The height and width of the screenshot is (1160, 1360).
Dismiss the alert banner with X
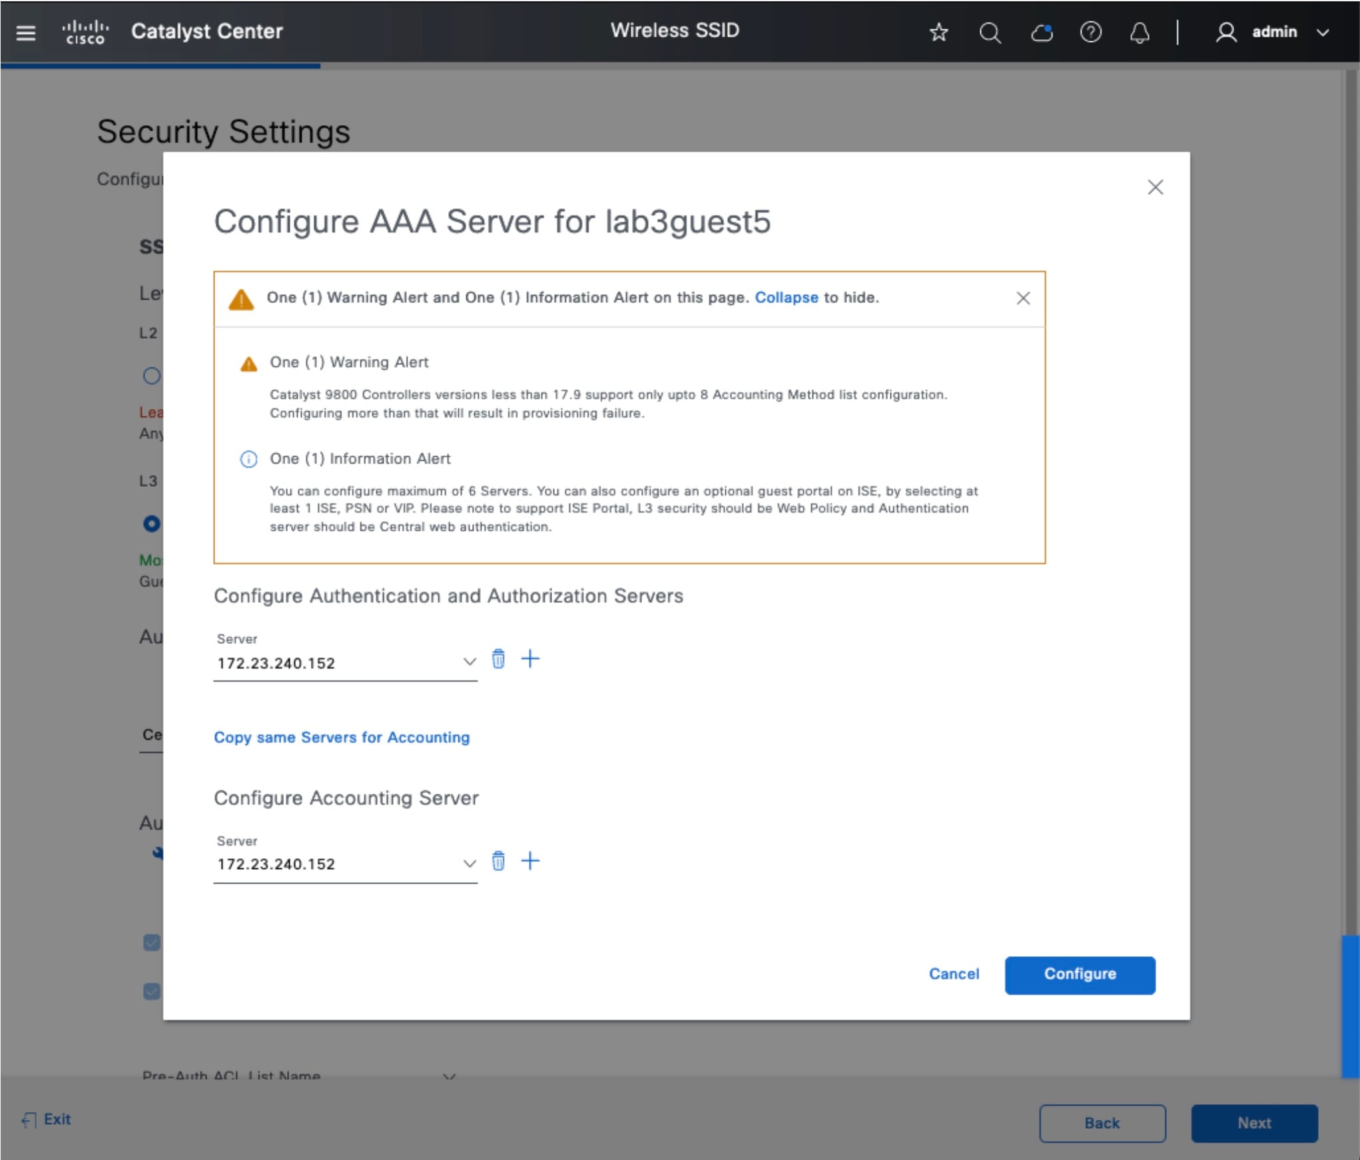tap(1023, 298)
